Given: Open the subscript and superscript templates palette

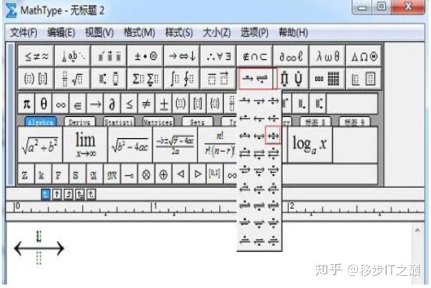Looking at the screenshot, I should [x=109, y=79].
